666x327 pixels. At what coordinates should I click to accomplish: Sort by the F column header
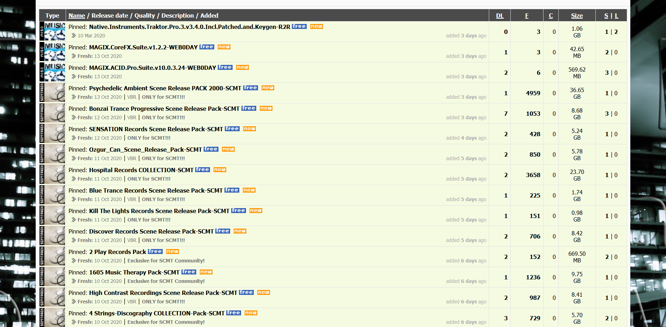click(x=527, y=16)
